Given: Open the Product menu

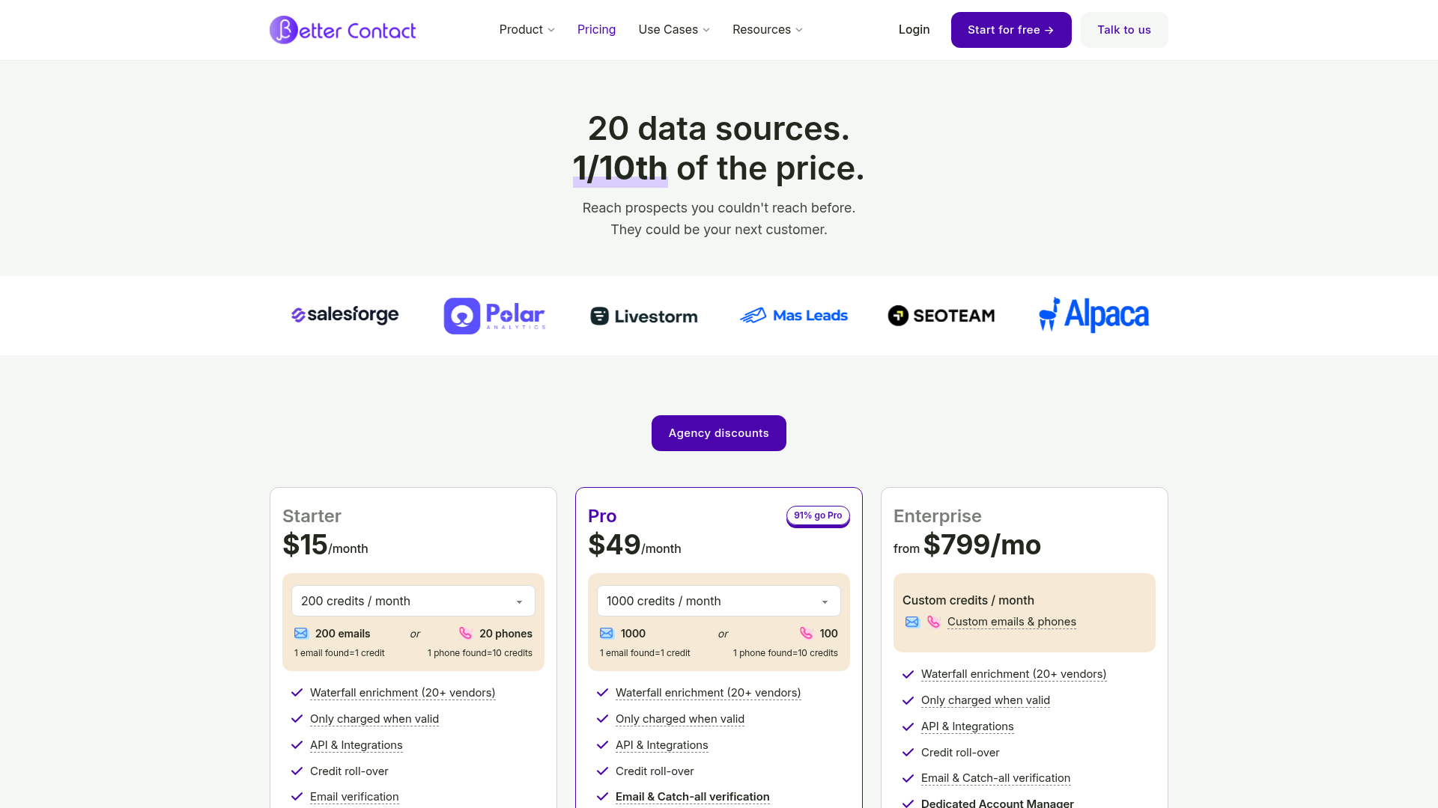Looking at the screenshot, I should coord(527,30).
